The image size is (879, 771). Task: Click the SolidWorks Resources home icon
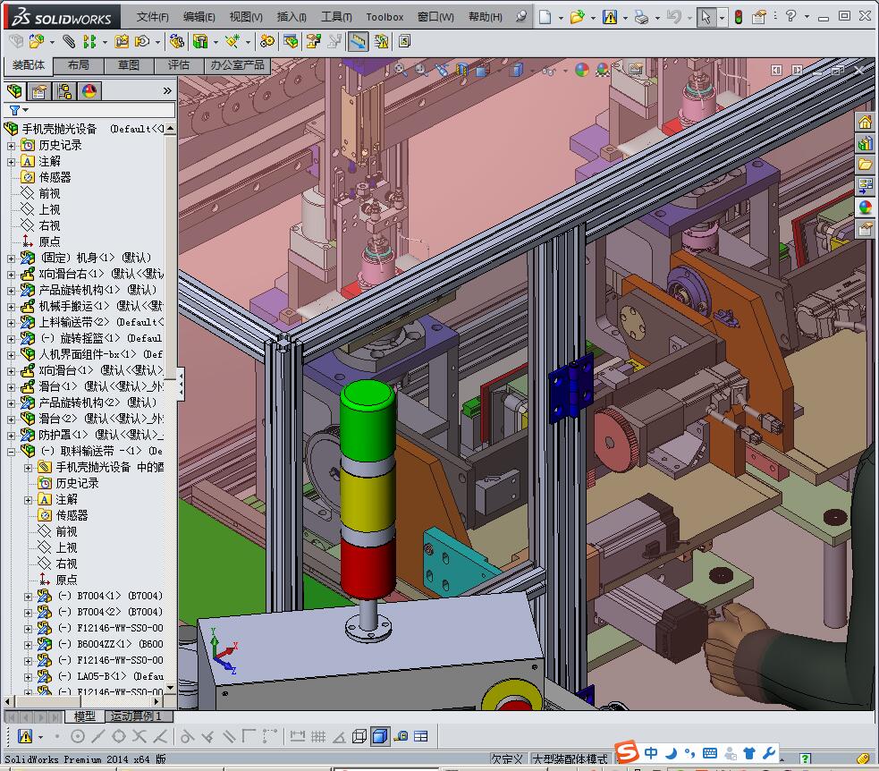(865, 122)
